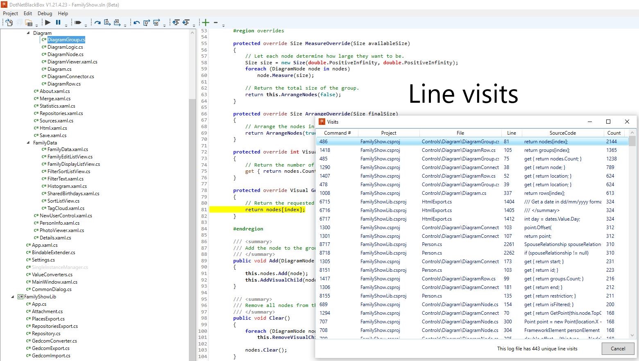Click the open log file toolbar icon
This screenshot has width=639, height=361.
pos(9,23)
